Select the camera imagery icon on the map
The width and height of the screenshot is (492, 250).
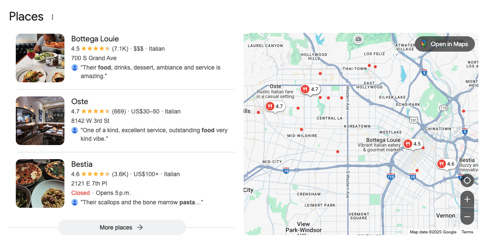click(x=358, y=40)
